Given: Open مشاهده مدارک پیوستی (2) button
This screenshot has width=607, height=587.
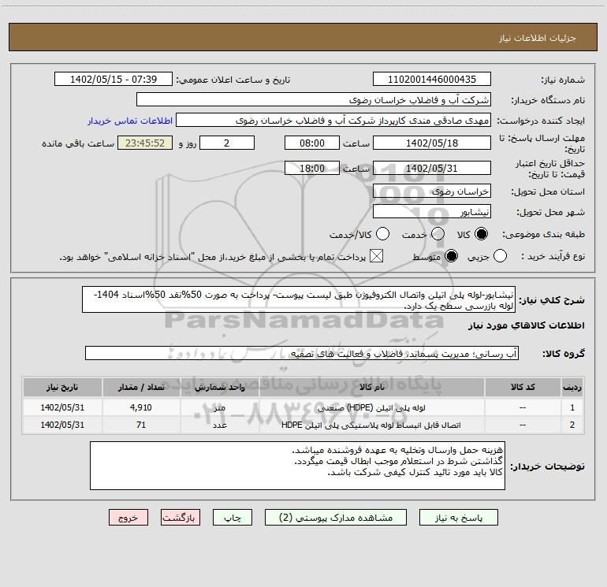Looking at the screenshot, I should 336,518.
